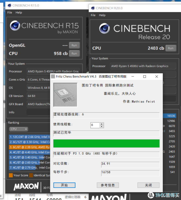The image size is (181, 200).
Task: Click Cinebench R15 title bar app icon
Action: point(9,5)
